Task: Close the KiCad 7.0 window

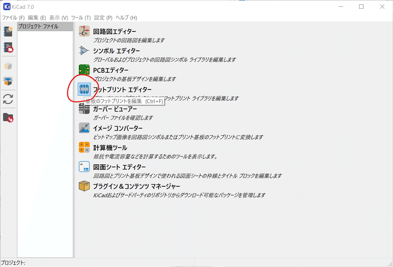Action: point(382,6)
